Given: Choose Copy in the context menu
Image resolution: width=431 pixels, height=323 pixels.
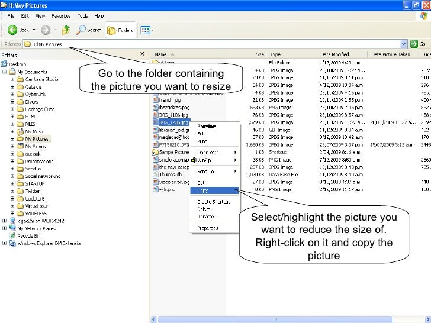Looking at the screenshot, I should click(x=214, y=190).
